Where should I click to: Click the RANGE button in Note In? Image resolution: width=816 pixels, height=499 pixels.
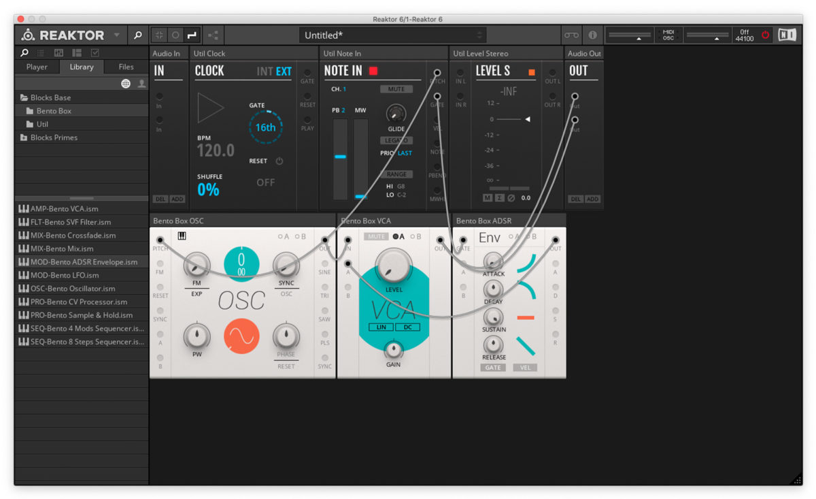pos(396,174)
